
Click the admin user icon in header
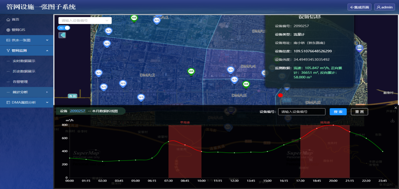pyautogui.click(x=379, y=7)
